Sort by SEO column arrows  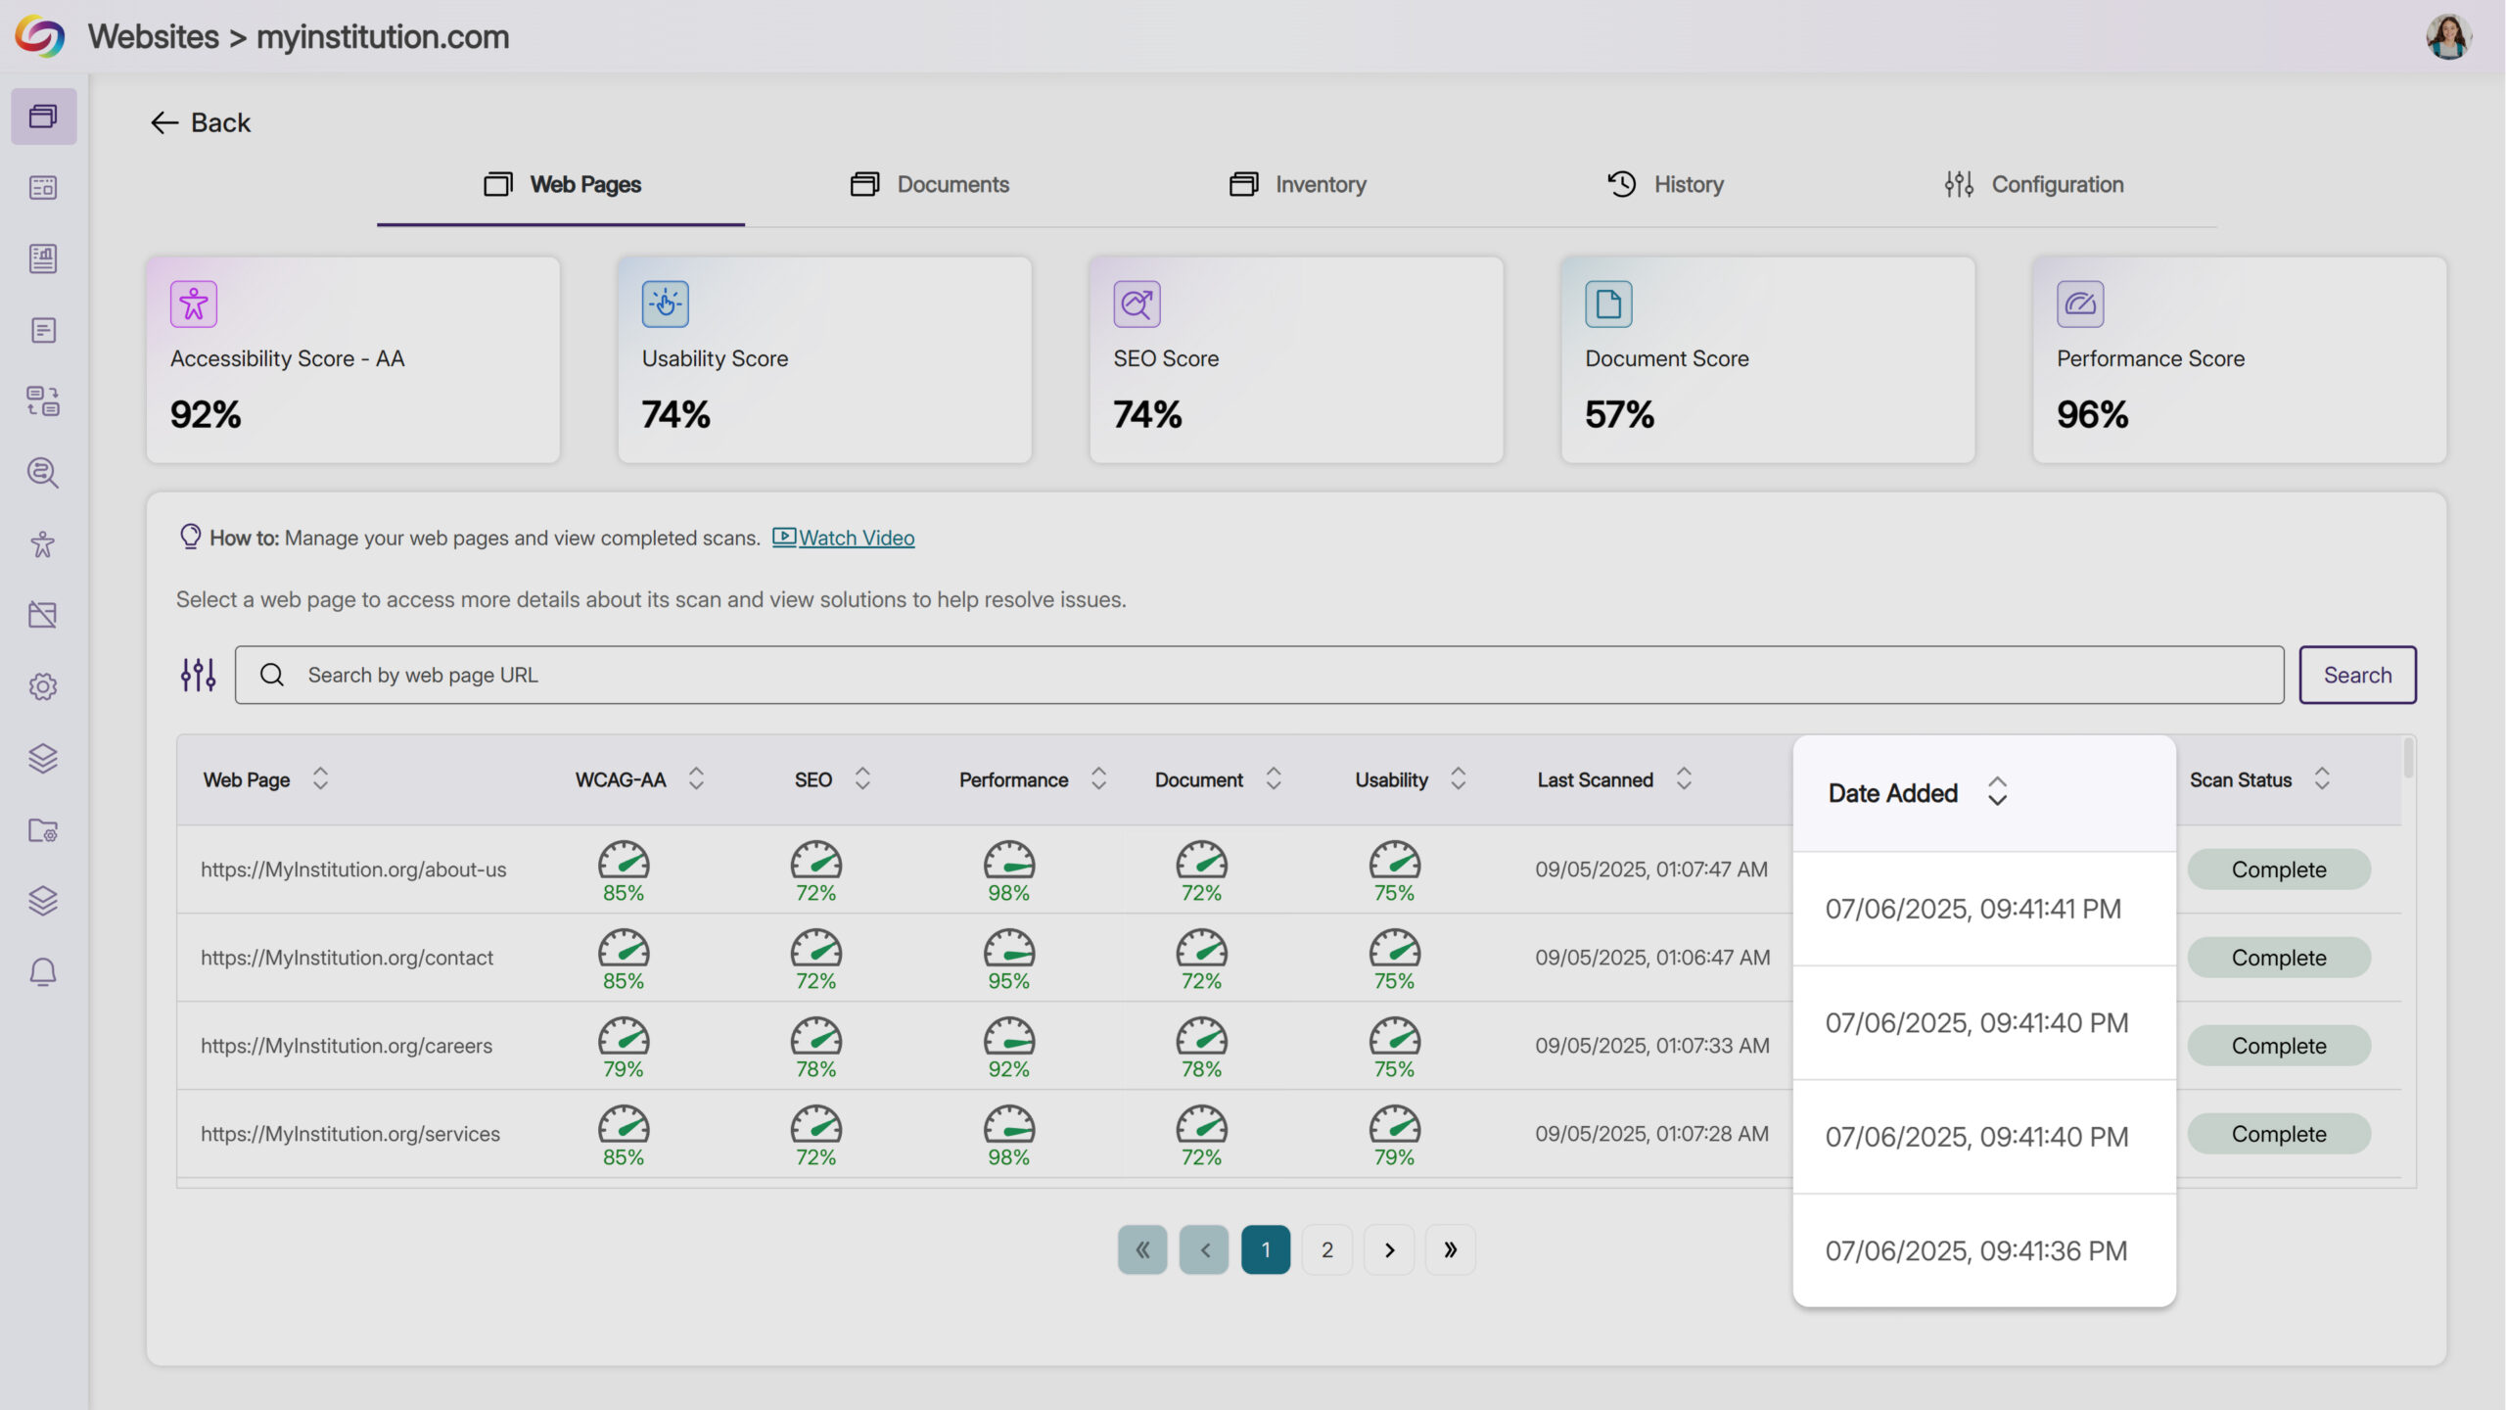pos(862,779)
